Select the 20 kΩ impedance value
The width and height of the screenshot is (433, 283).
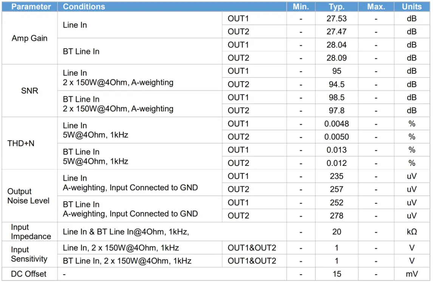tap(336, 232)
